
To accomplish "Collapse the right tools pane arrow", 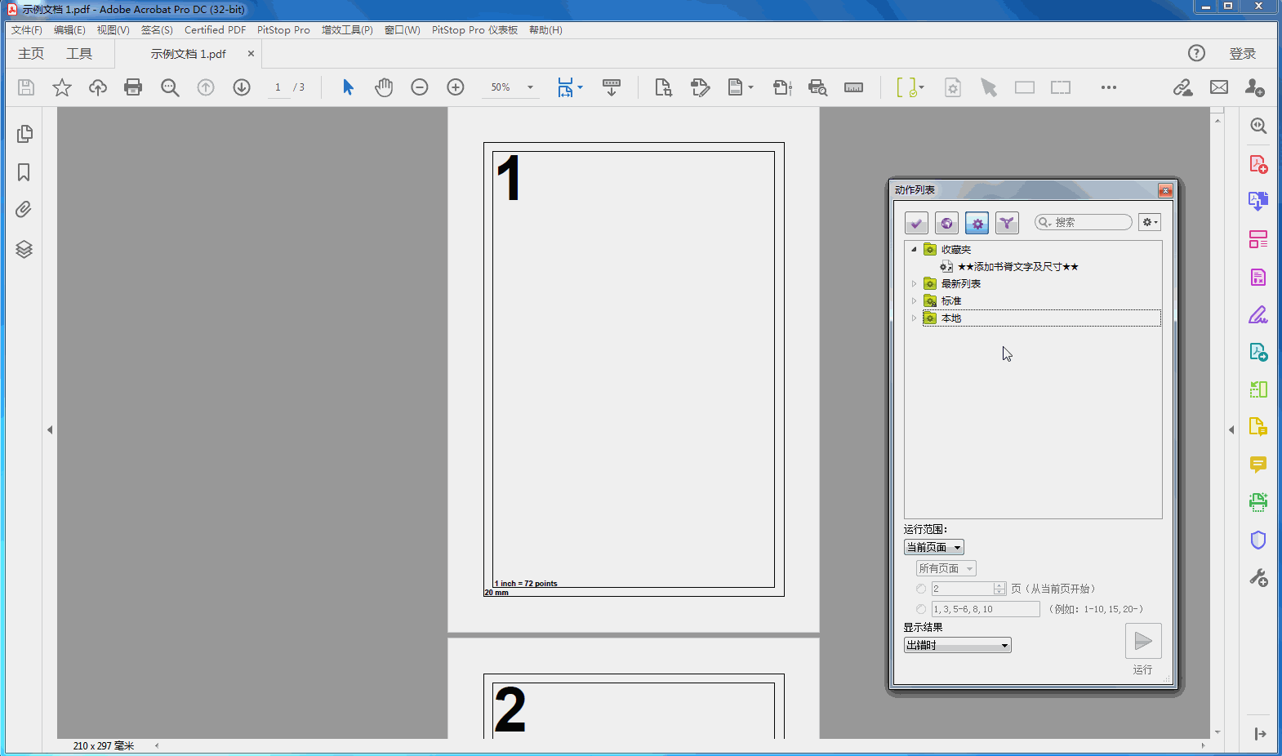I will click(1231, 429).
